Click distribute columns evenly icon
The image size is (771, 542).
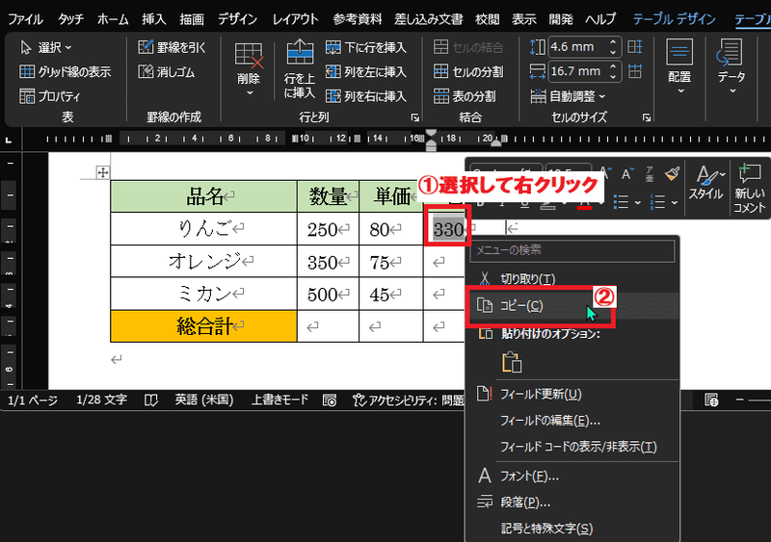[635, 72]
